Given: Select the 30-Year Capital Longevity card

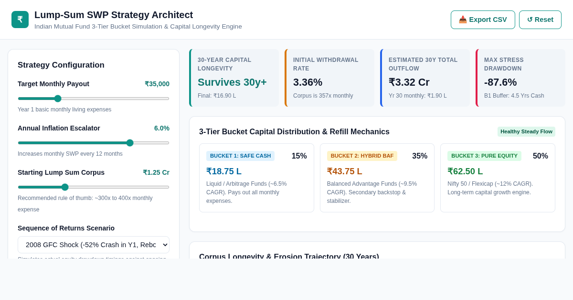Looking at the screenshot, I should tap(234, 78).
